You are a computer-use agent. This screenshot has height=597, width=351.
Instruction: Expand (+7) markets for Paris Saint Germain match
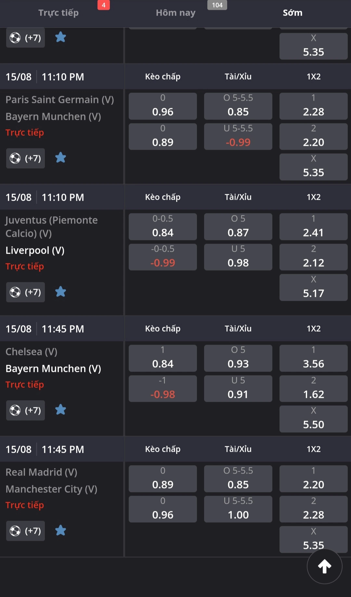(25, 158)
